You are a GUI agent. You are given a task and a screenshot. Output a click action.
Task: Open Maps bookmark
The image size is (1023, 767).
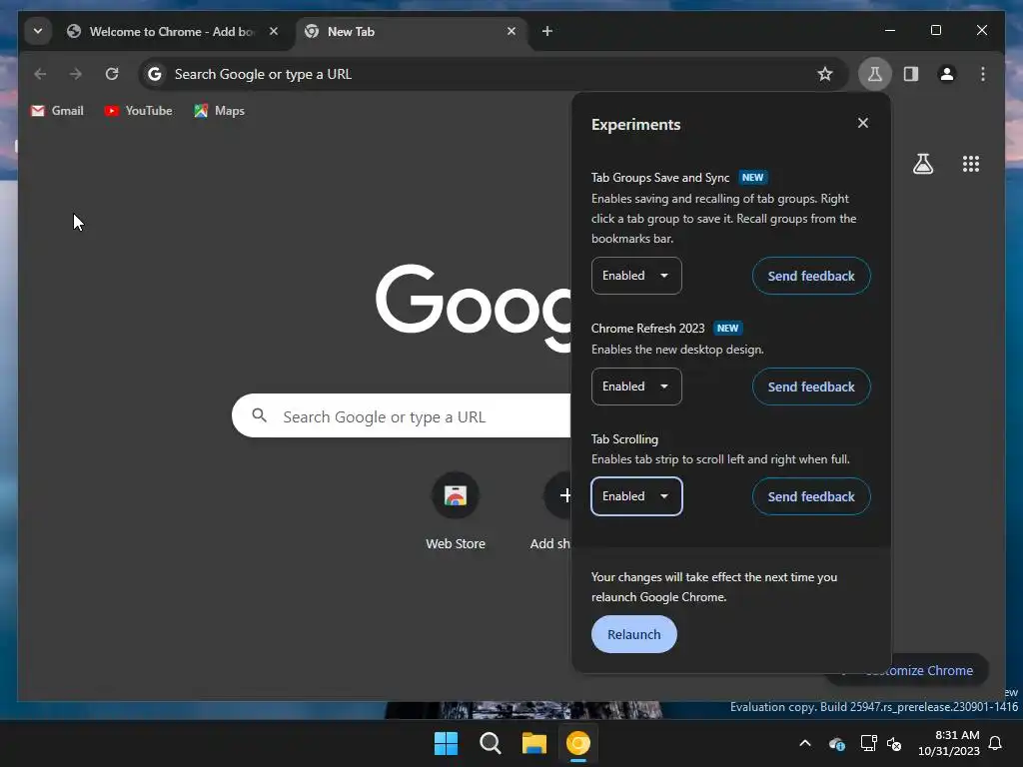[x=219, y=111]
